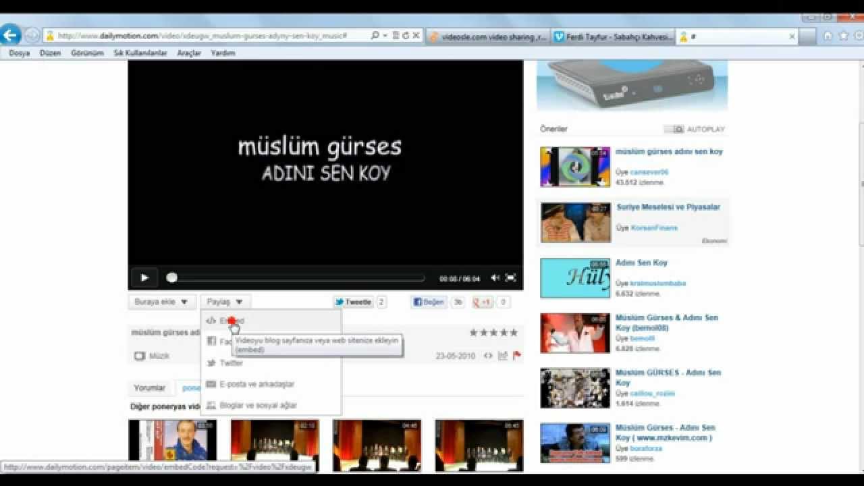The width and height of the screenshot is (864, 486).
Task: Refresh the page with reload icon
Action: point(406,36)
